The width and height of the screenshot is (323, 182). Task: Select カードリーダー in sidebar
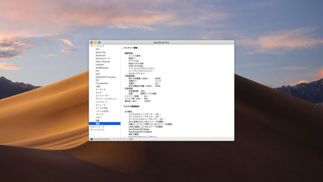coord(102,96)
